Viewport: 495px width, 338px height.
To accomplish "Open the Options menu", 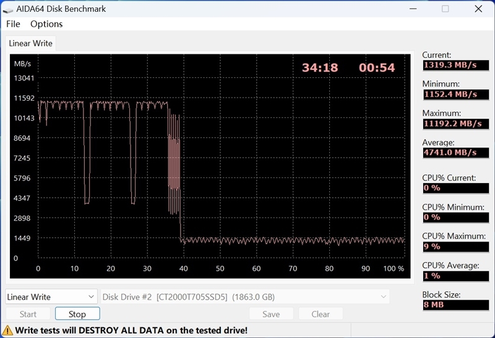I will (x=46, y=24).
